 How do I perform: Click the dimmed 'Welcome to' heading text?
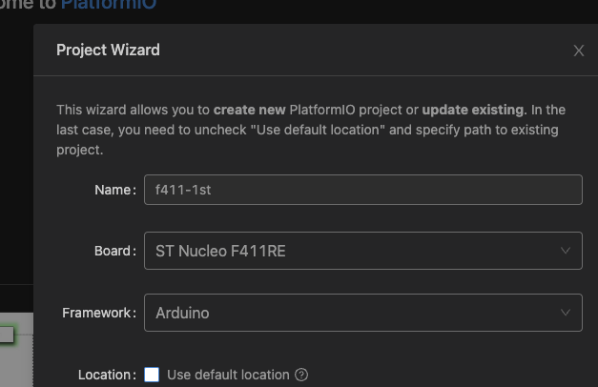[x=27, y=6]
